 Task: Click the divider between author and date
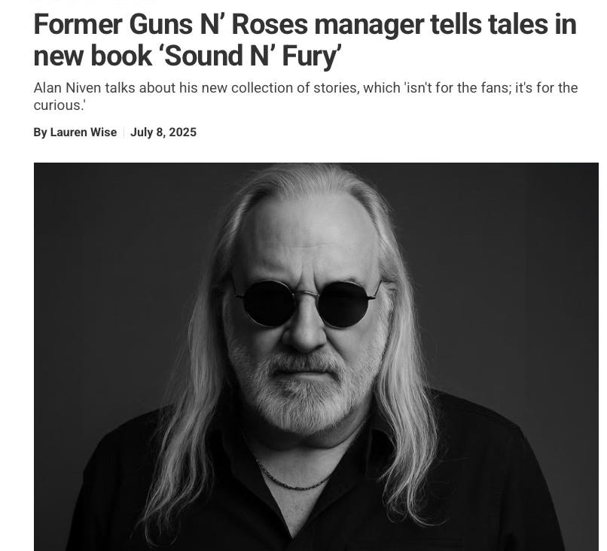pos(124,132)
